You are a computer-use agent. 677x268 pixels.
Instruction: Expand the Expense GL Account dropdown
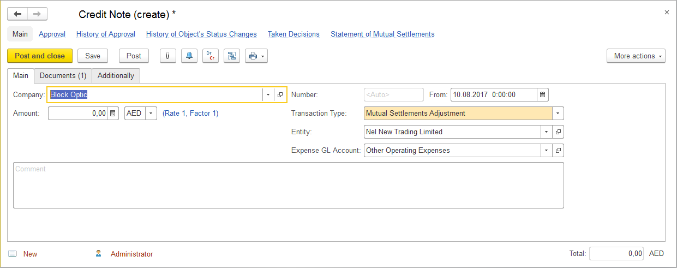(x=546, y=151)
